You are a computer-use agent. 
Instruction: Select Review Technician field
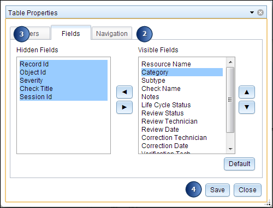(x=182, y=121)
